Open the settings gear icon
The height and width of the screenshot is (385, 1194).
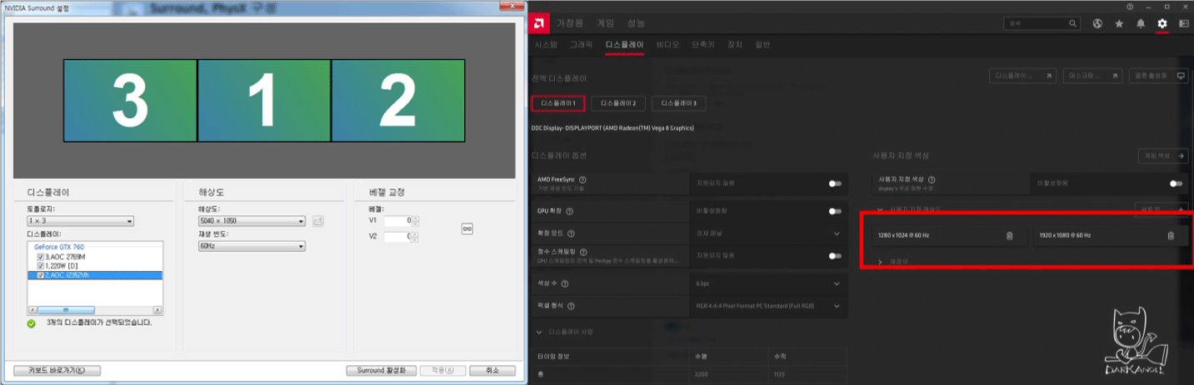click(x=1162, y=23)
